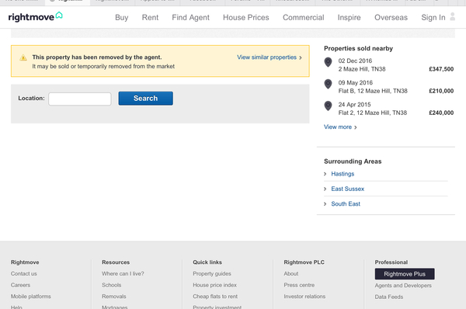
Task: Click the yellow warning triangle icon
Action: [x=23, y=57]
